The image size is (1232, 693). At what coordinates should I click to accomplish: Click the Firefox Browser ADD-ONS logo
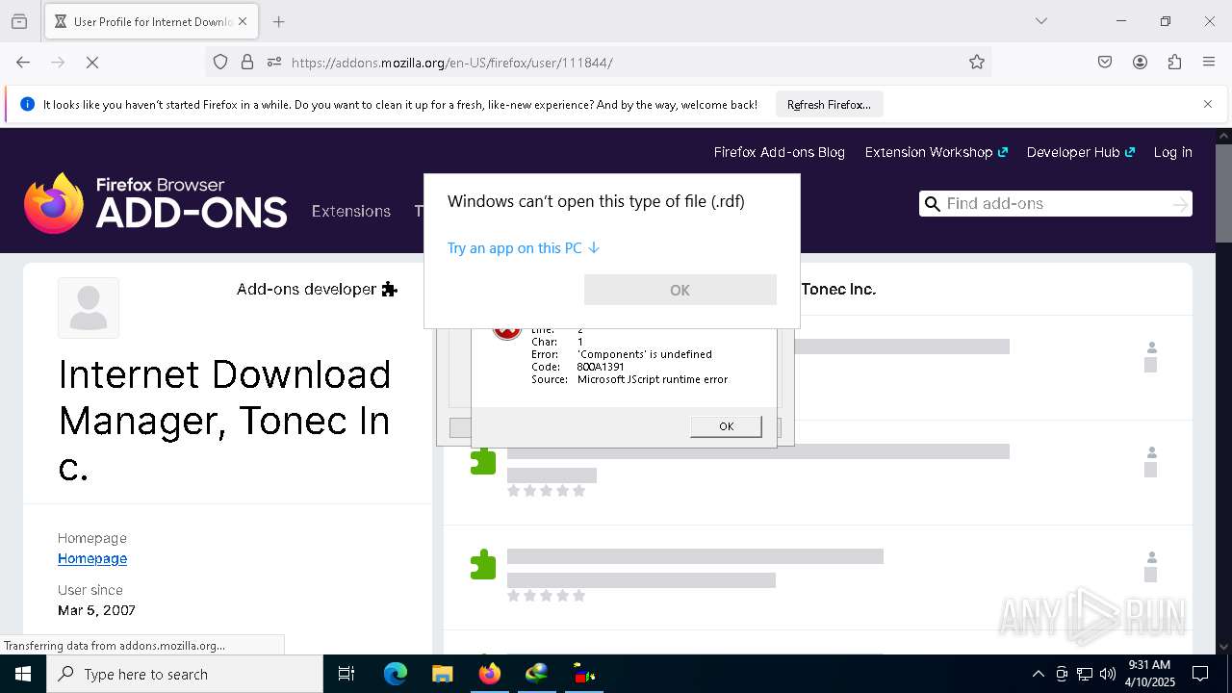pyautogui.click(x=155, y=203)
